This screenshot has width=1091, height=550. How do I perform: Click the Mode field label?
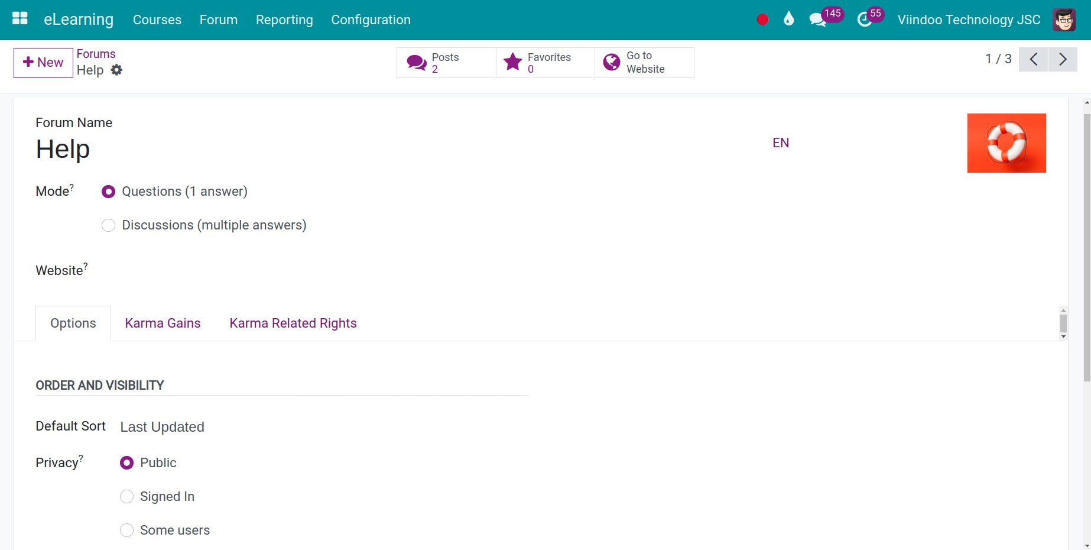(54, 191)
